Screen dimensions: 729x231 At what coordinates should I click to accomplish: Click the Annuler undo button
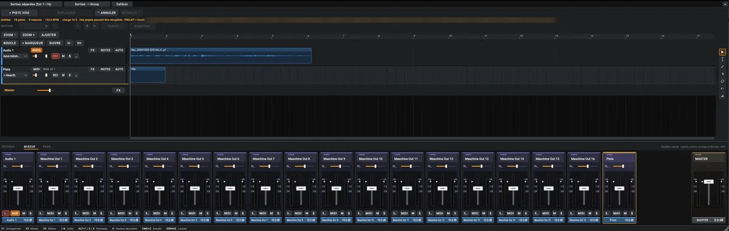click(x=106, y=12)
